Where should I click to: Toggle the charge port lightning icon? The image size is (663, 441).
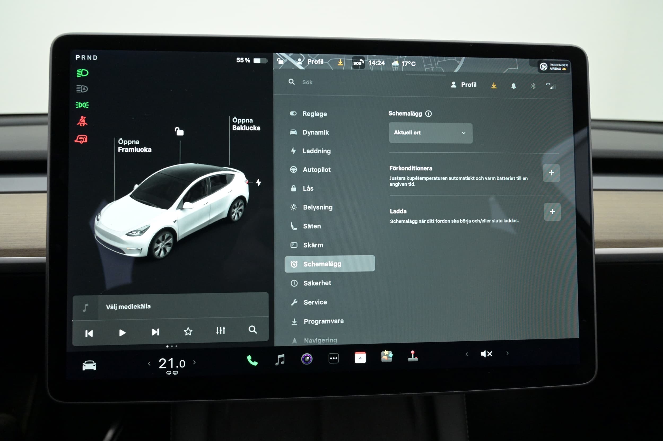pyautogui.click(x=259, y=182)
